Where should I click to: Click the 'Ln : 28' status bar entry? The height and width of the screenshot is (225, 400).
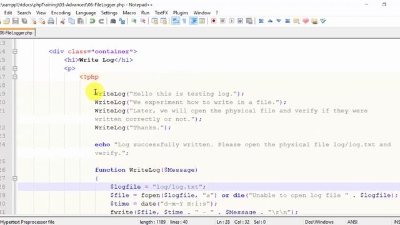click(224, 222)
